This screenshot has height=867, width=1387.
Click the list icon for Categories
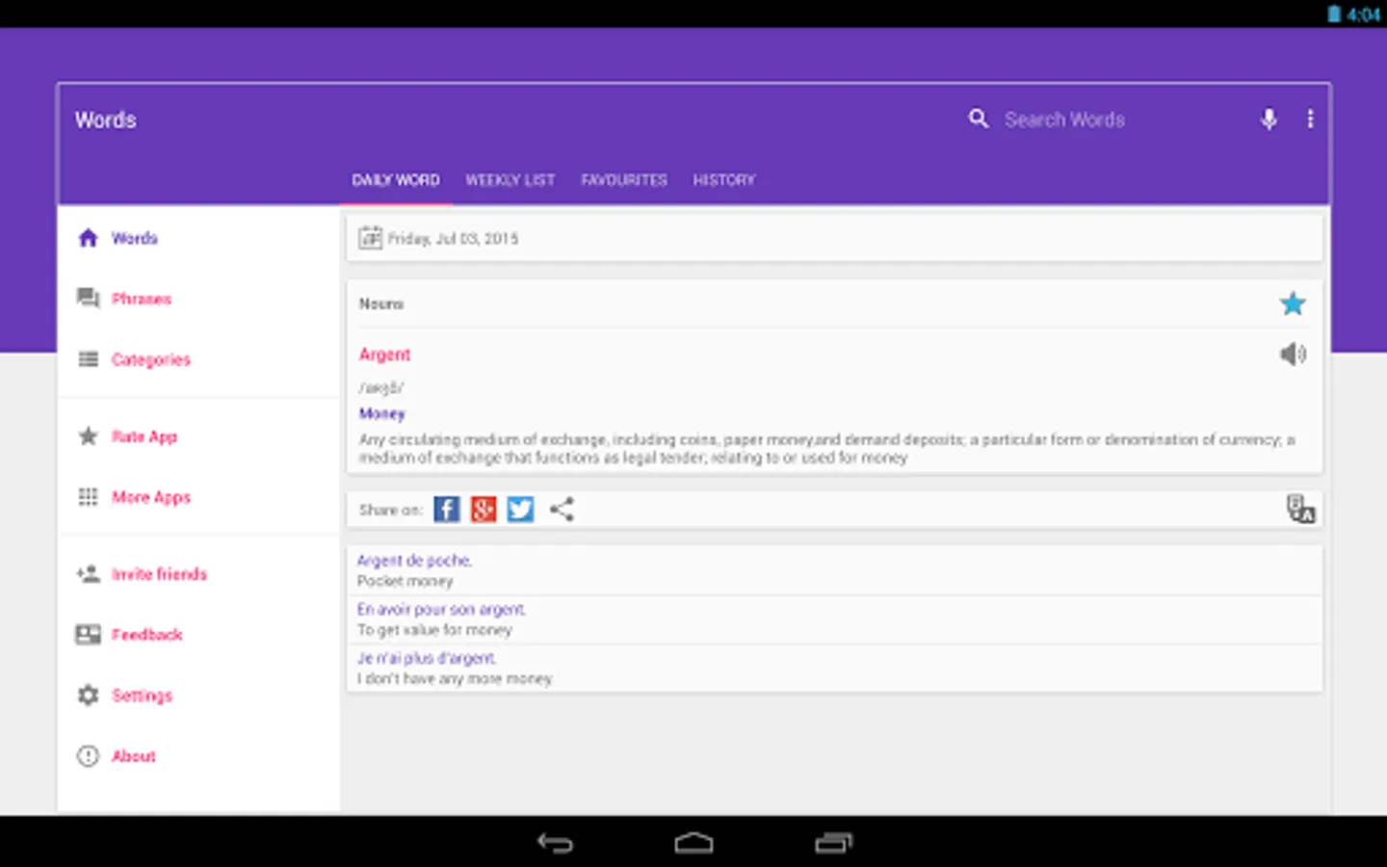(x=88, y=359)
